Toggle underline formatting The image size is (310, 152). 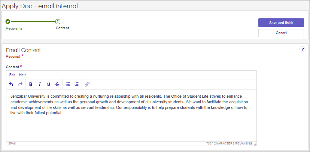coord(48,84)
